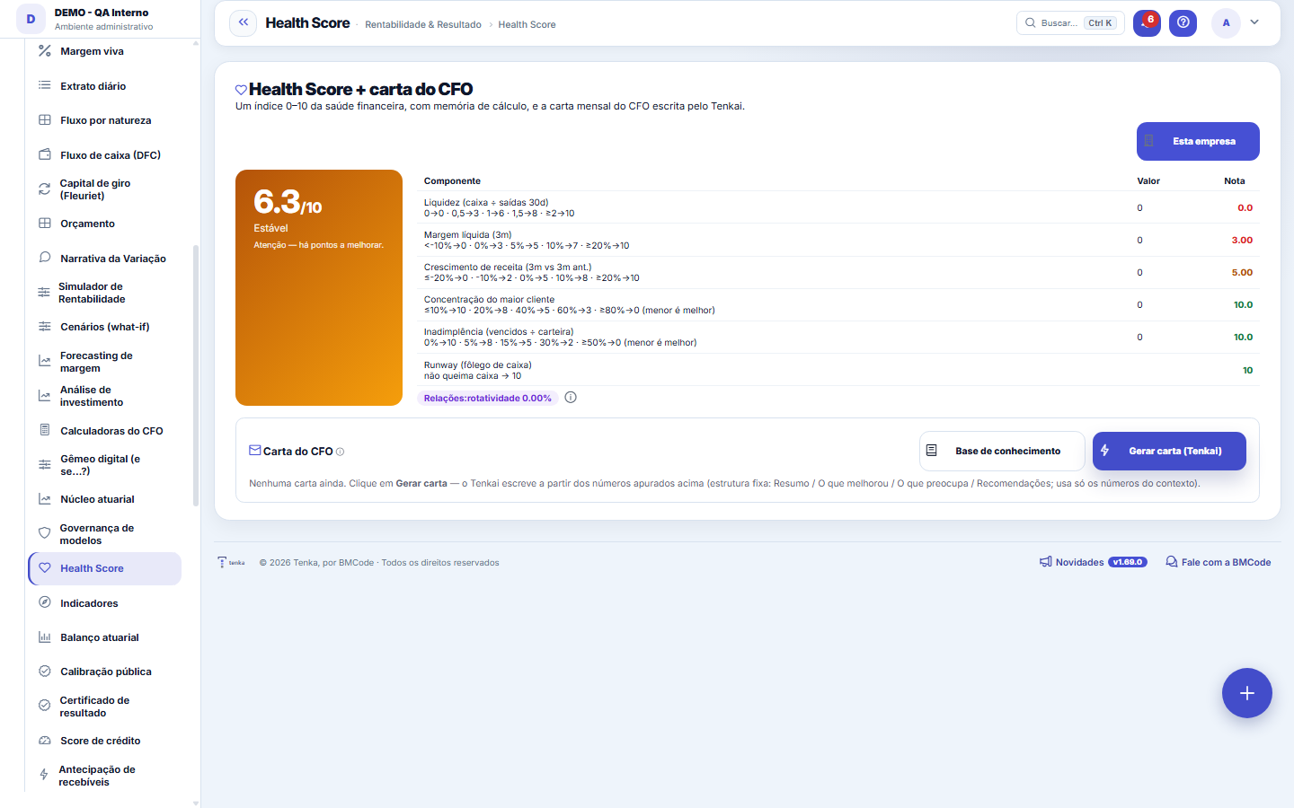
Task: Click the Calibração pública check icon
Action: [44, 672]
